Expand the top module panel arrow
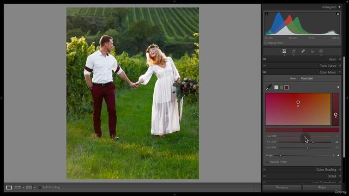Screen dimensions: 349x196 pos(174,1)
